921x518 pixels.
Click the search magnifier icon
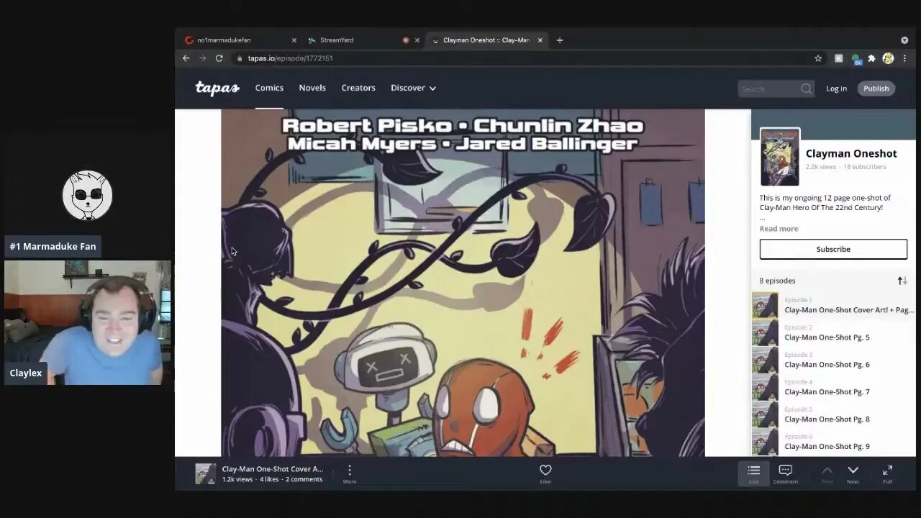[x=806, y=88]
